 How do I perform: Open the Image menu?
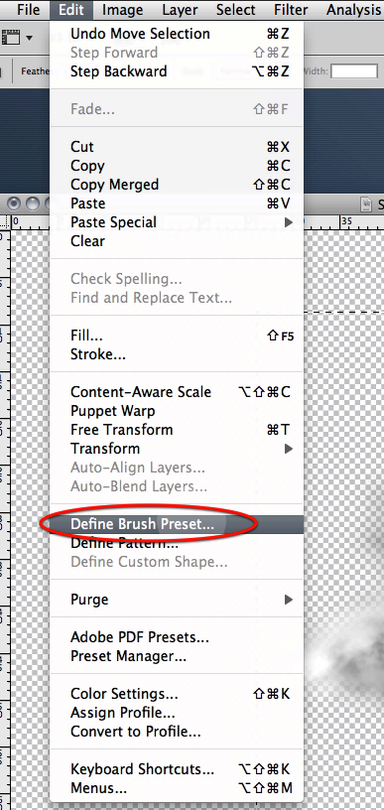(x=122, y=9)
